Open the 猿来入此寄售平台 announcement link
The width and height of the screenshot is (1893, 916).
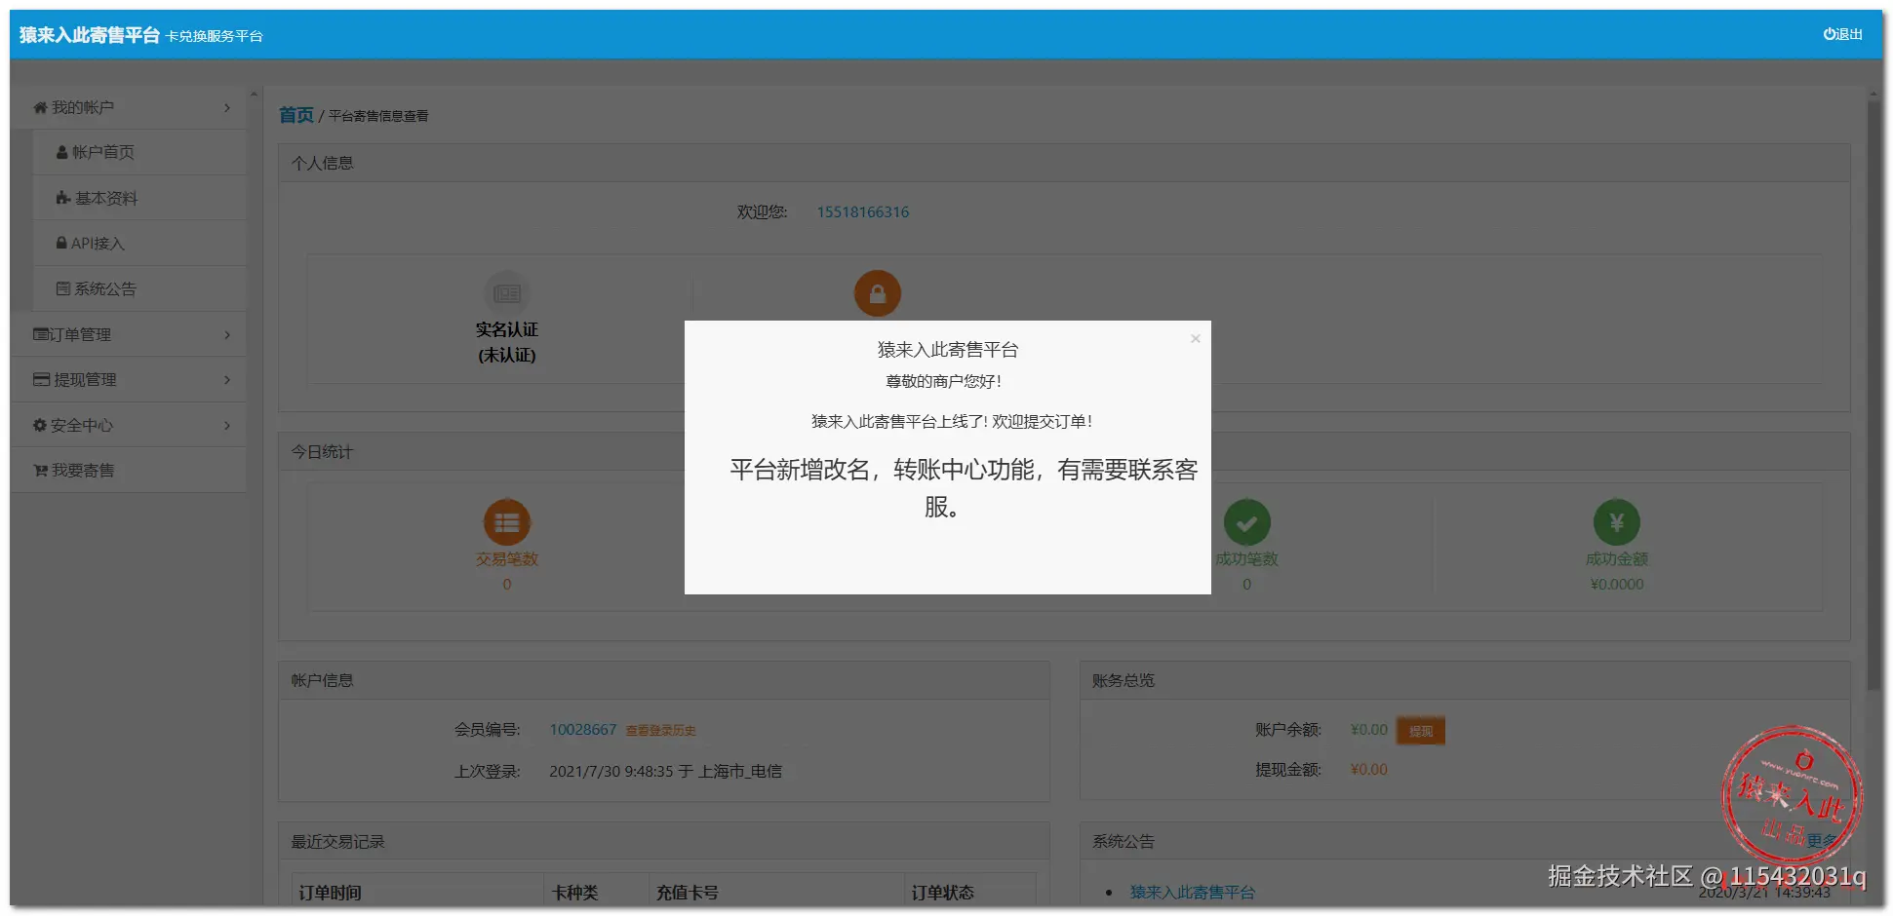[1193, 893]
